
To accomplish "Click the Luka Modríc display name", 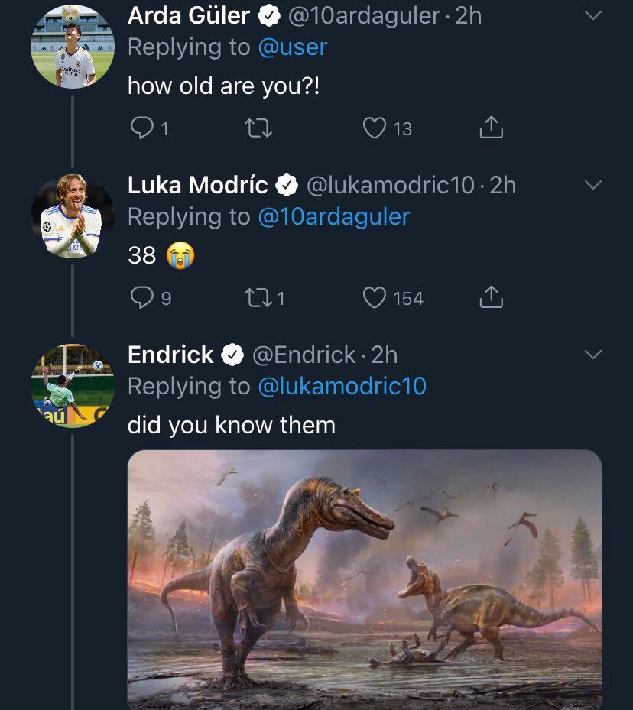I will pyautogui.click(x=198, y=185).
